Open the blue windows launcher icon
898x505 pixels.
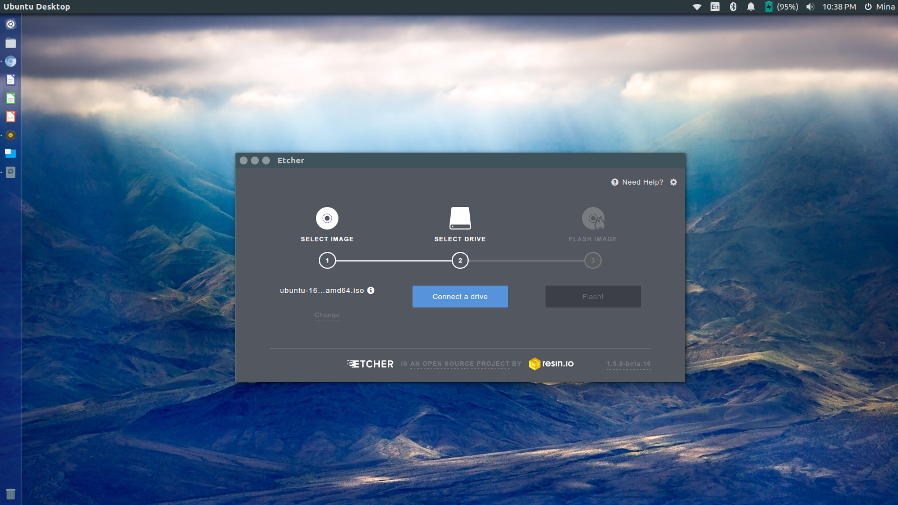coord(11,153)
